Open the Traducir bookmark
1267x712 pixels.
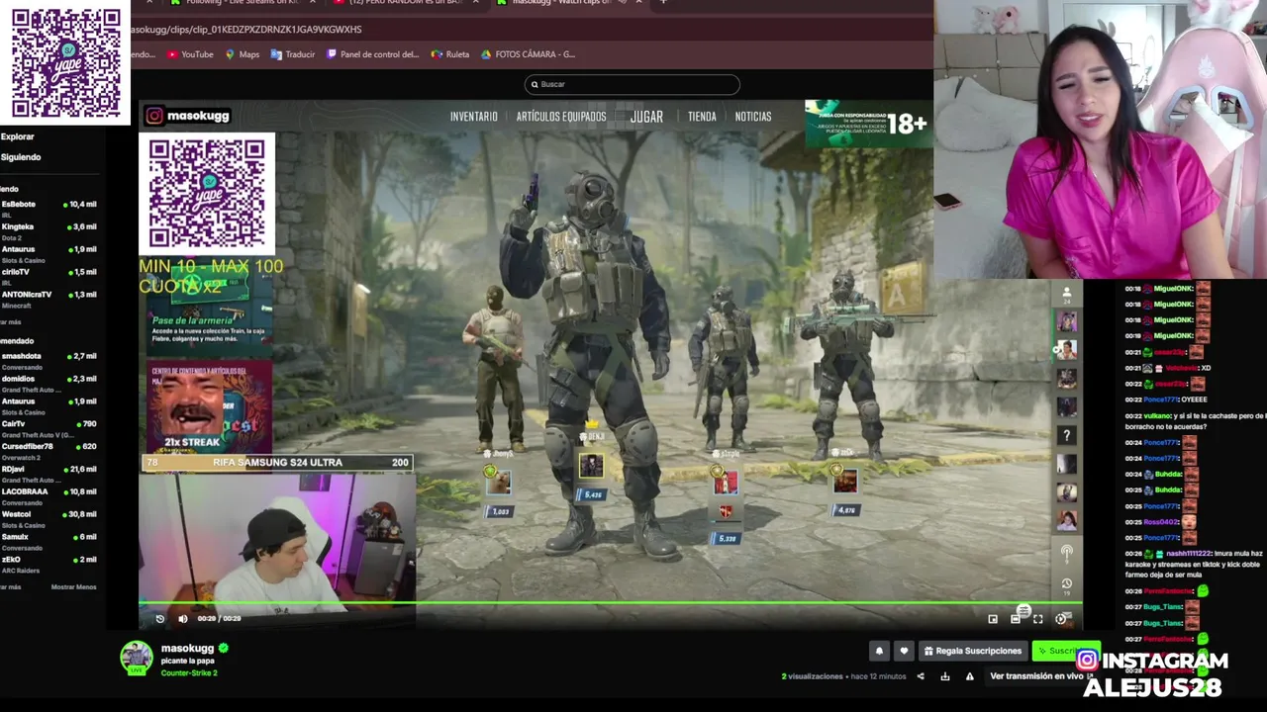coord(293,54)
